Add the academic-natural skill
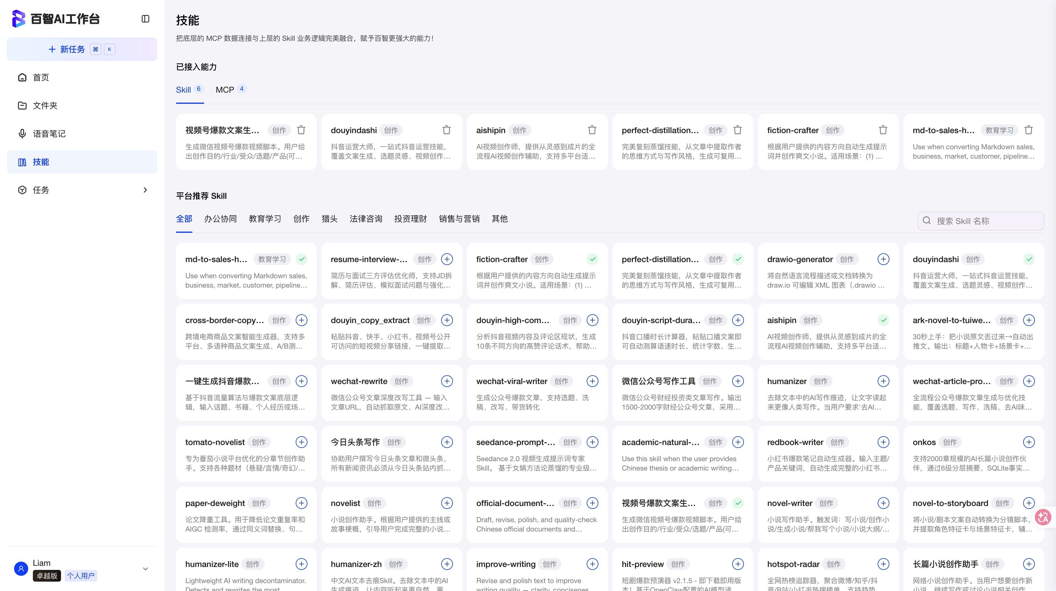This screenshot has height=591, width=1056. (738, 442)
